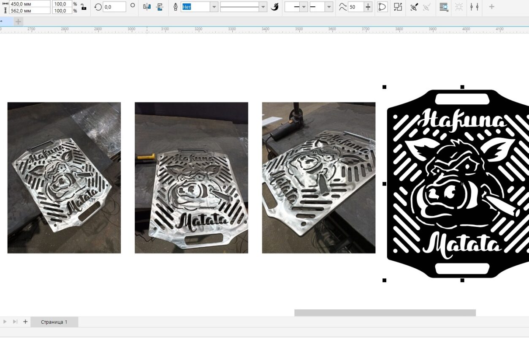Click the align and distribute sliders icon
This screenshot has width=529, height=338.
click(x=475, y=7)
